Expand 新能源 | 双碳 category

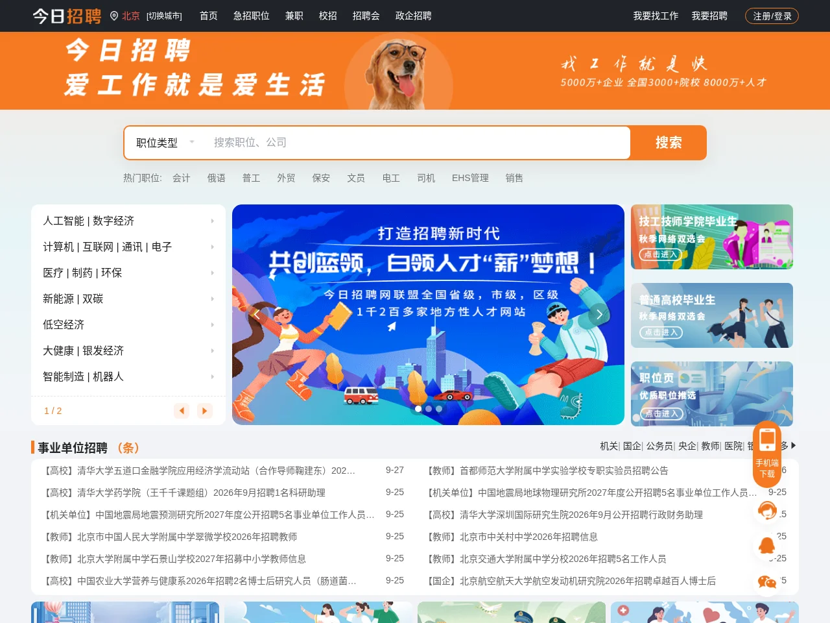[x=128, y=299]
